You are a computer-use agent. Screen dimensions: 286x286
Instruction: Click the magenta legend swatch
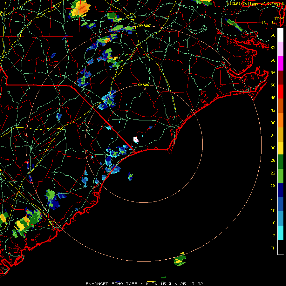(x=281, y=63)
